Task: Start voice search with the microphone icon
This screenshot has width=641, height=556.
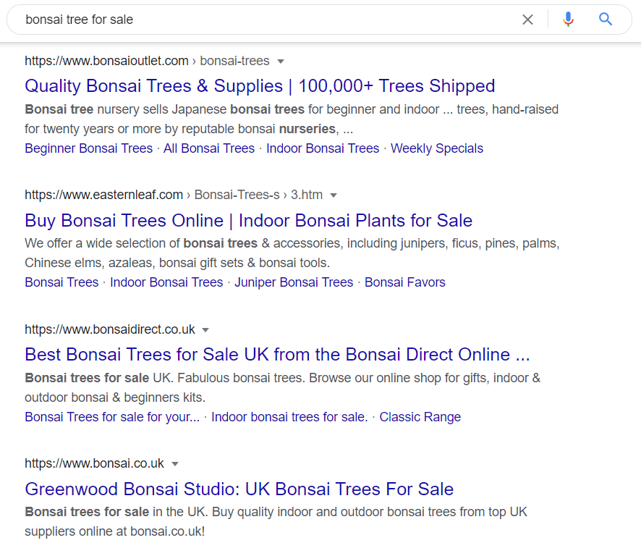Action: coord(568,20)
